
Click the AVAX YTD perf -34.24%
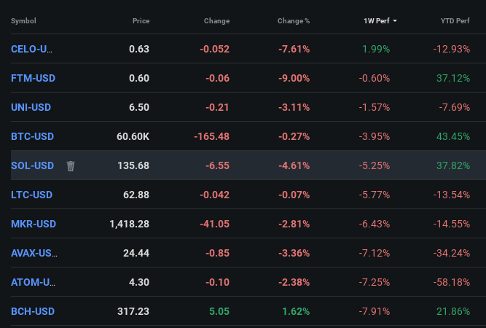[x=452, y=253]
